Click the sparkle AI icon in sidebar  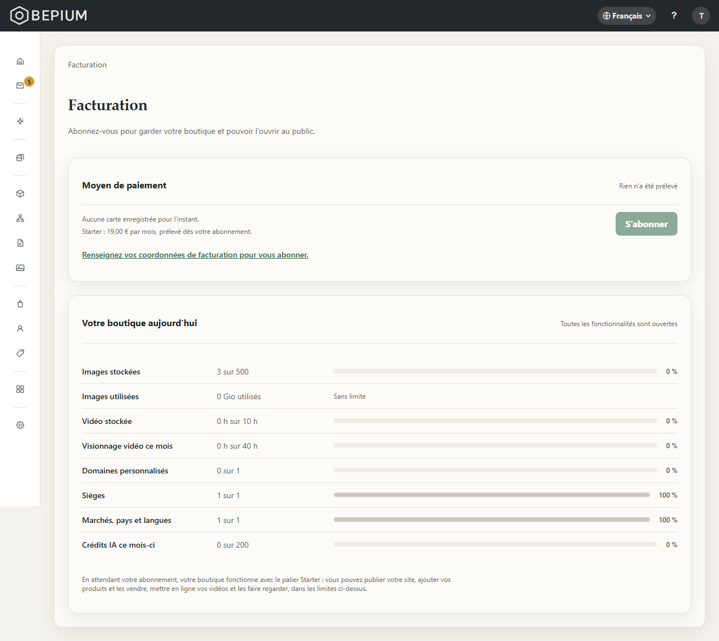pyautogui.click(x=20, y=121)
